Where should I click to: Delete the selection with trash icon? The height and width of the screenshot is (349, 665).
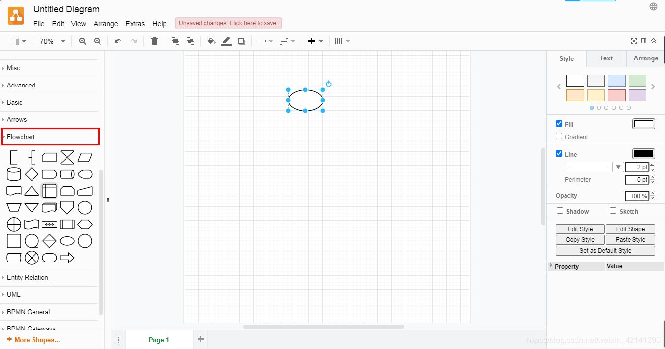(x=155, y=41)
